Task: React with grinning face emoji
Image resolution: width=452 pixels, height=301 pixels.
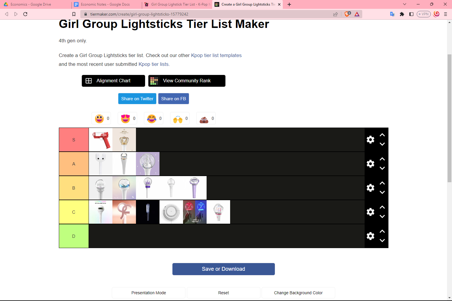Action: pyautogui.click(x=101, y=118)
